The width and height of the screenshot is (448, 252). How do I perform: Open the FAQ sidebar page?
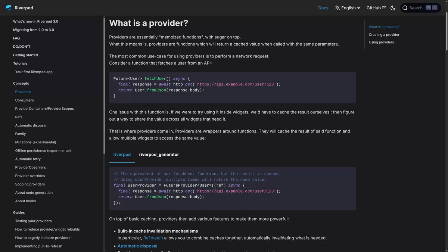(x=16, y=38)
